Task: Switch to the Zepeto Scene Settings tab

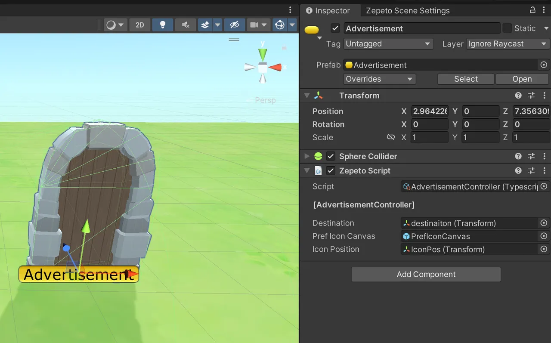Action: [407, 10]
